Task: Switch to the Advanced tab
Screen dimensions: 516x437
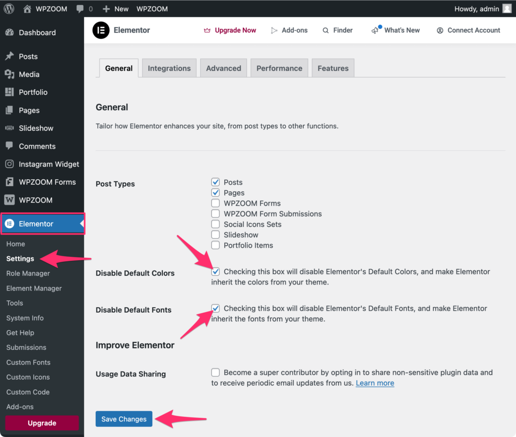Action: [223, 68]
